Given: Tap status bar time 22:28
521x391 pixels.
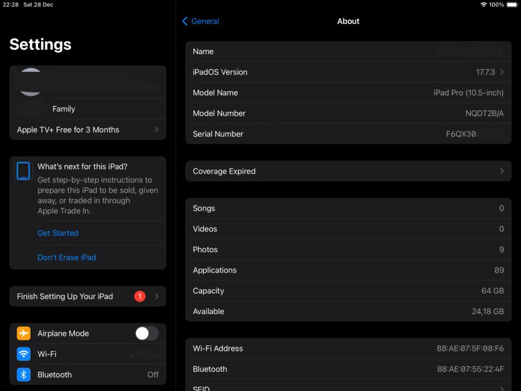Looking at the screenshot, I should 11,5.
